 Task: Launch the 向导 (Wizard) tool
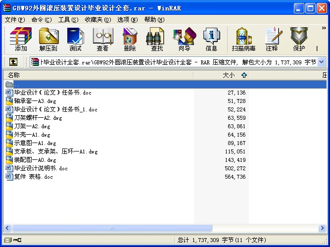coord(184,39)
